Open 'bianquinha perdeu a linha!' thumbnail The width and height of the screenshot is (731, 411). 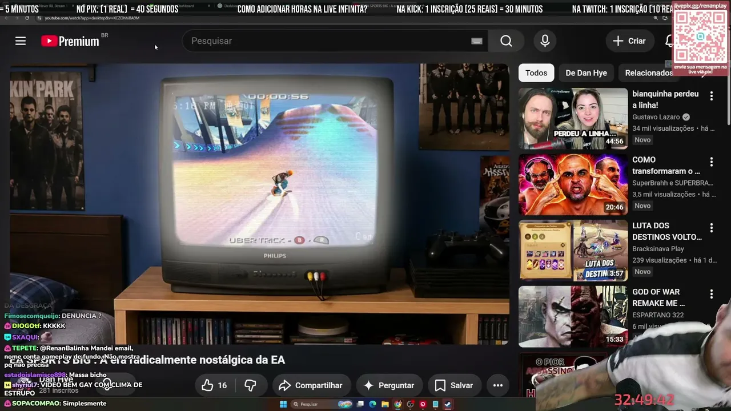point(573,119)
